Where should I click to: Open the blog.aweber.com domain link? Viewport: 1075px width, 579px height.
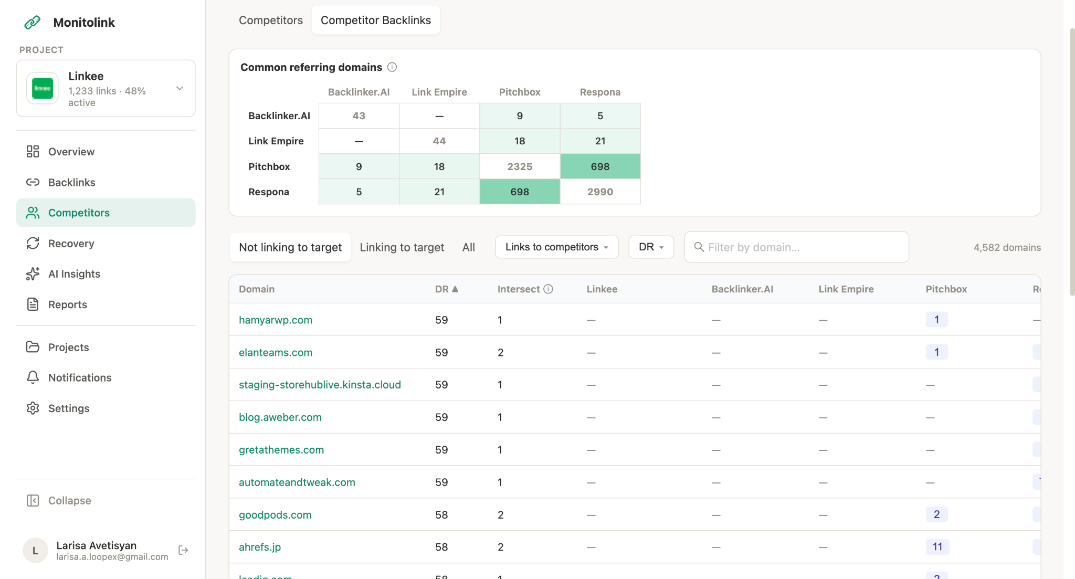280,417
